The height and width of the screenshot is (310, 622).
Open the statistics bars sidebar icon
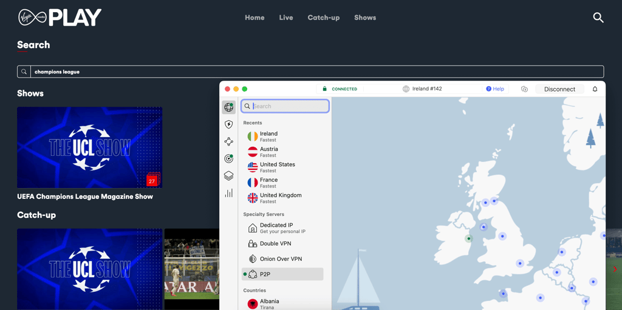(x=228, y=193)
